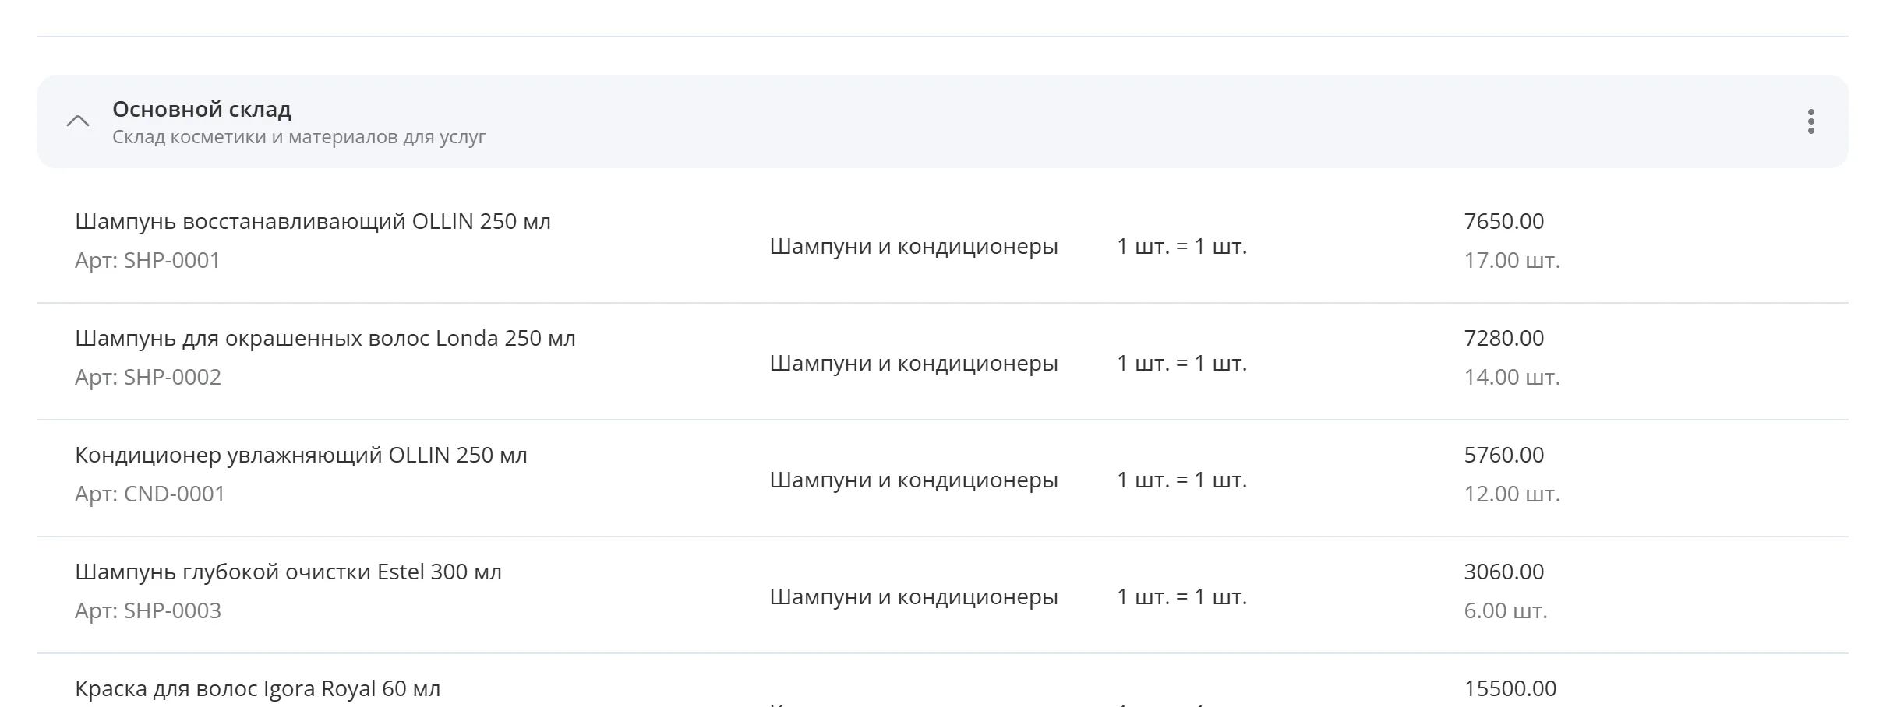1886x707 pixels.
Task: Click the 5760.00 amount for conditioner
Action: [1503, 455]
